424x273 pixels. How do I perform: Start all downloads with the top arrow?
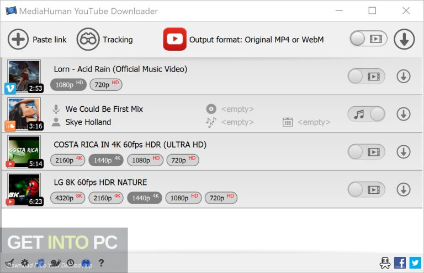point(404,39)
